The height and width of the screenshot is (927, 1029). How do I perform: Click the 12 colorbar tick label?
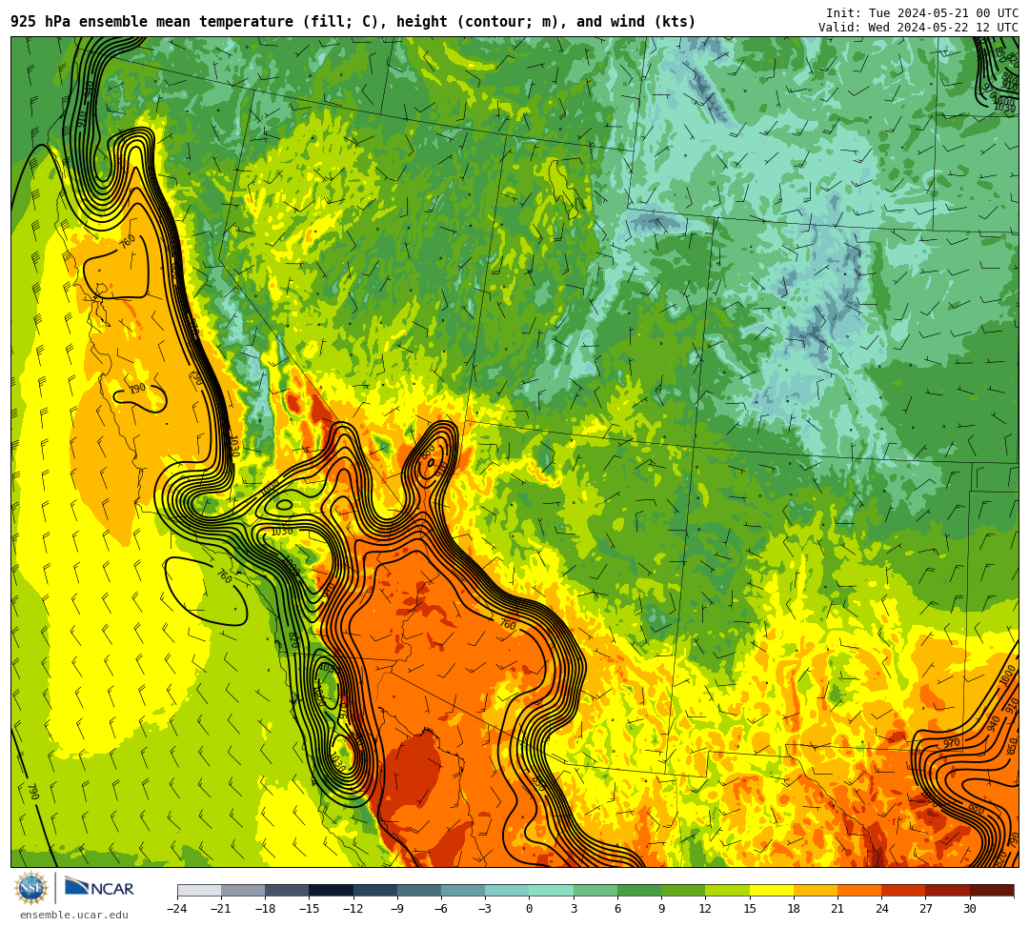pos(705,909)
